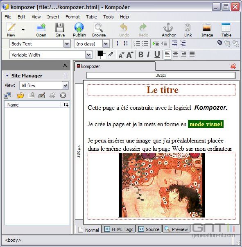Toggle bulleted list formatting

point(145,43)
